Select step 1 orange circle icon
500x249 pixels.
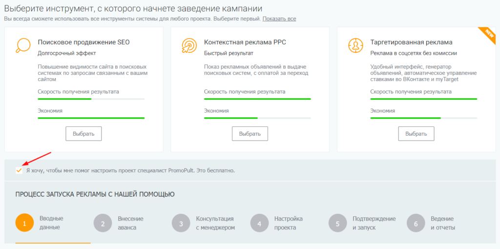pos(24,223)
